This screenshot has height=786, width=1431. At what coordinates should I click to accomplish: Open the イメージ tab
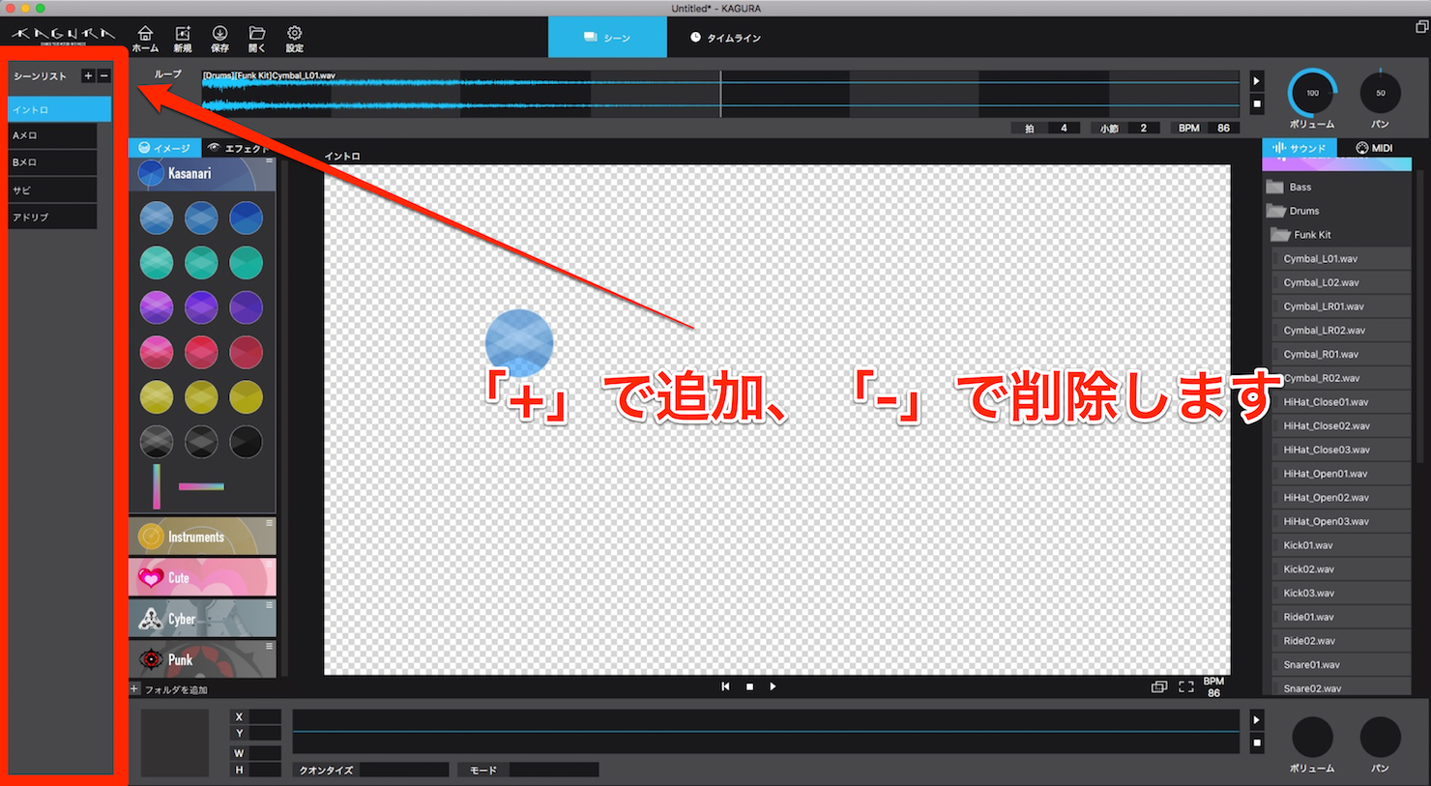click(x=164, y=148)
